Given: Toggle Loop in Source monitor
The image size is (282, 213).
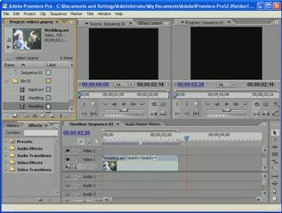Looking at the screenshot, I should click(154, 104).
